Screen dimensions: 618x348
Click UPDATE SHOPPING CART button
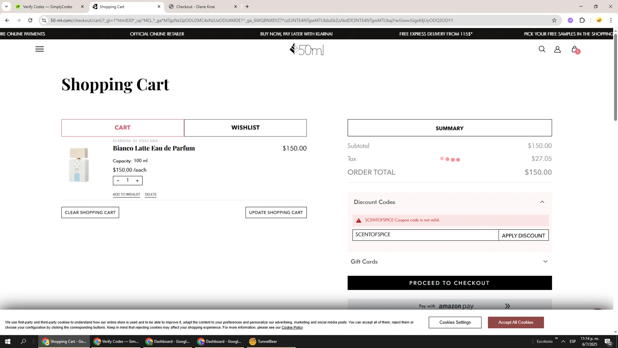tap(276, 212)
